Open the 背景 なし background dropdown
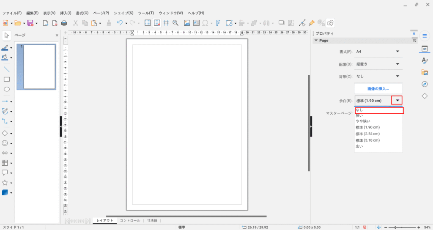Viewport: 433px width, 230px height. 378,76
